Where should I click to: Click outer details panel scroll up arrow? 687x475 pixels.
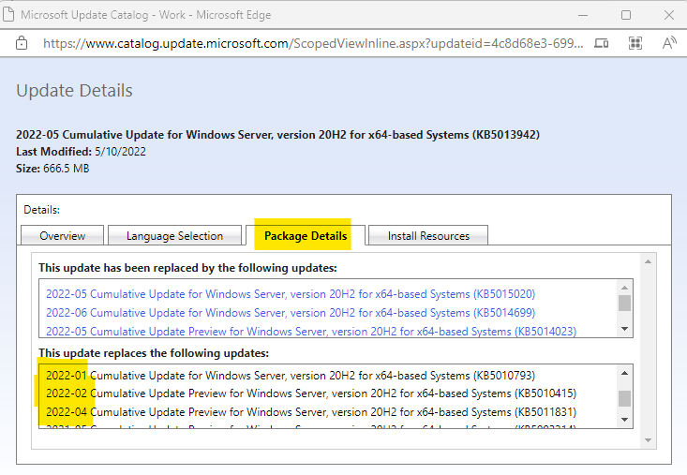tap(648, 261)
